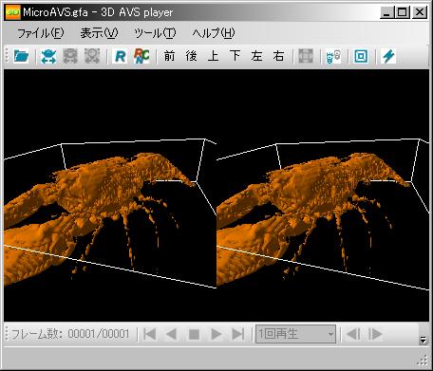The height and width of the screenshot is (371, 433).
Task: Open file with the folder icon
Action: pos(21,56)
